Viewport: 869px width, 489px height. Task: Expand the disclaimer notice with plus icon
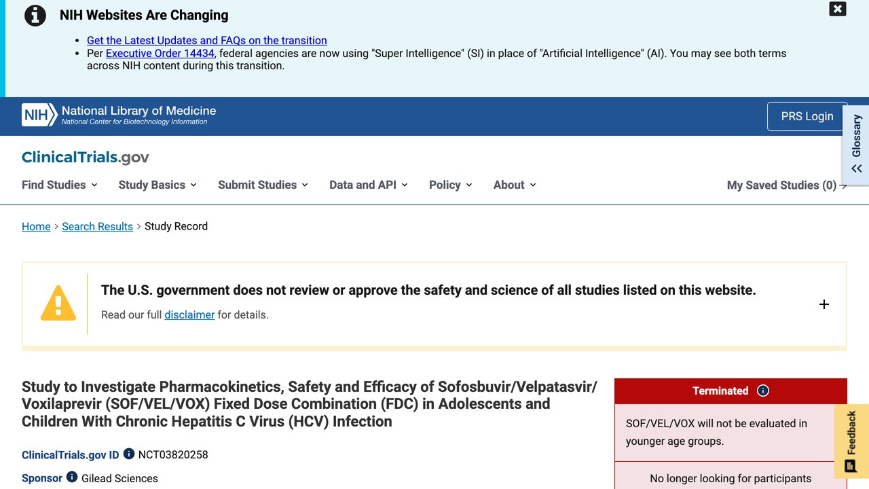[x=824, y=304]
